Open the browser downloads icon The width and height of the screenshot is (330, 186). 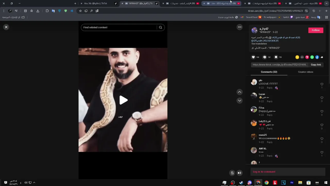(38, 11)
